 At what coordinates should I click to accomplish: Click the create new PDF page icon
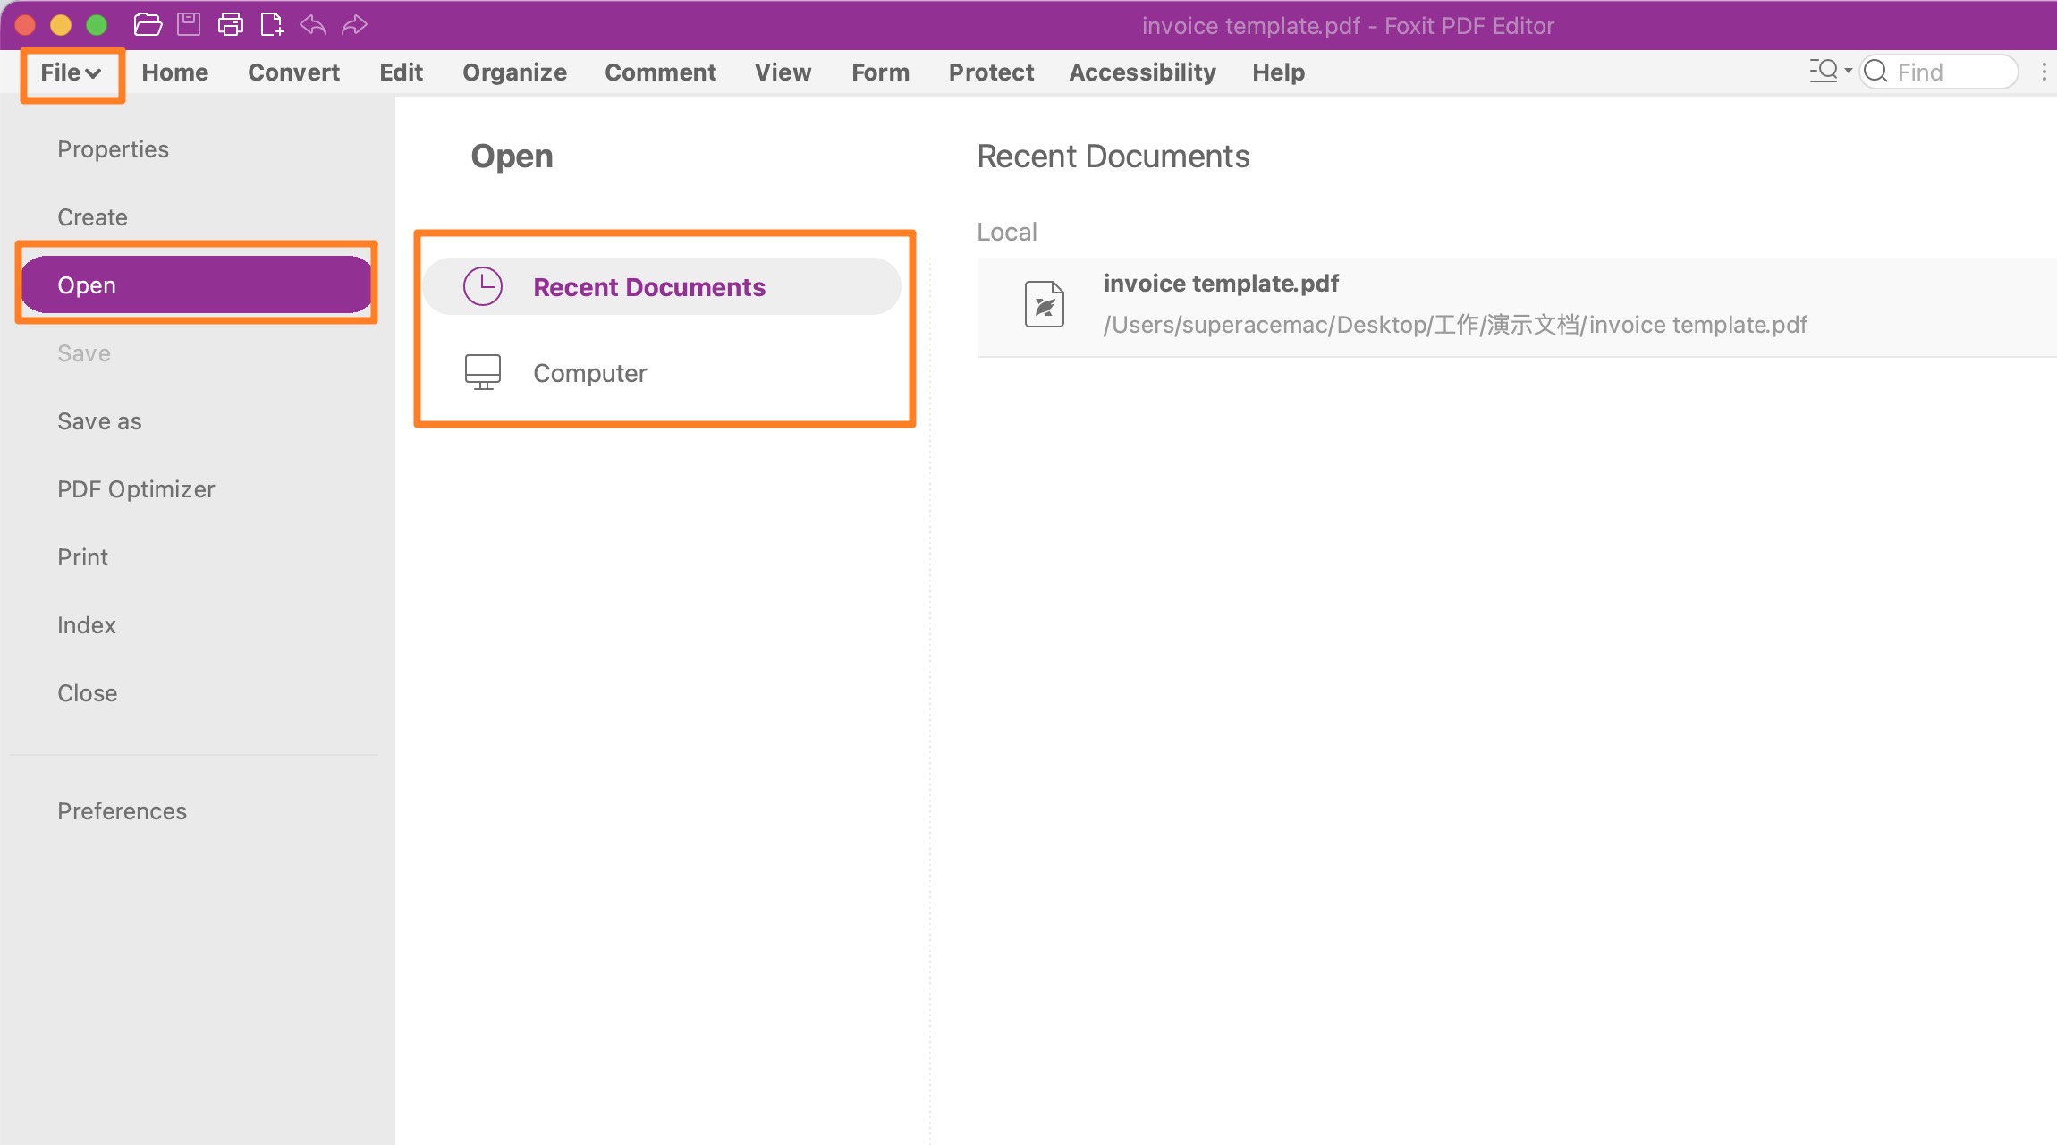(272, 25)
